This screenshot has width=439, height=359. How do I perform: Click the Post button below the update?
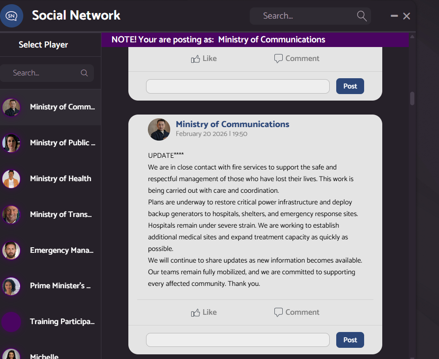click(x=350, y=340)
